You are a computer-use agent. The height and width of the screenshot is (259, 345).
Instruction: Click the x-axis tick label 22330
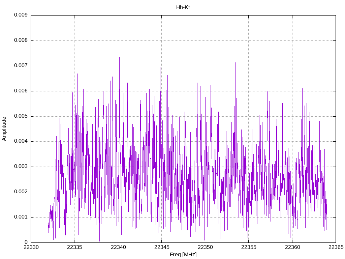31,247
